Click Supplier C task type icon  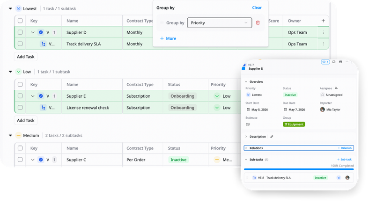41,159
